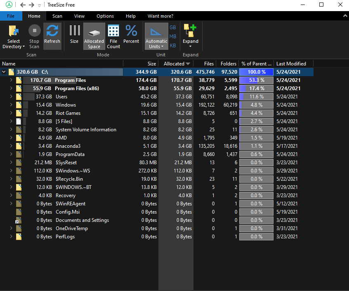
Task: Click the Recovery folder icon
Action: tap(19, 195)
